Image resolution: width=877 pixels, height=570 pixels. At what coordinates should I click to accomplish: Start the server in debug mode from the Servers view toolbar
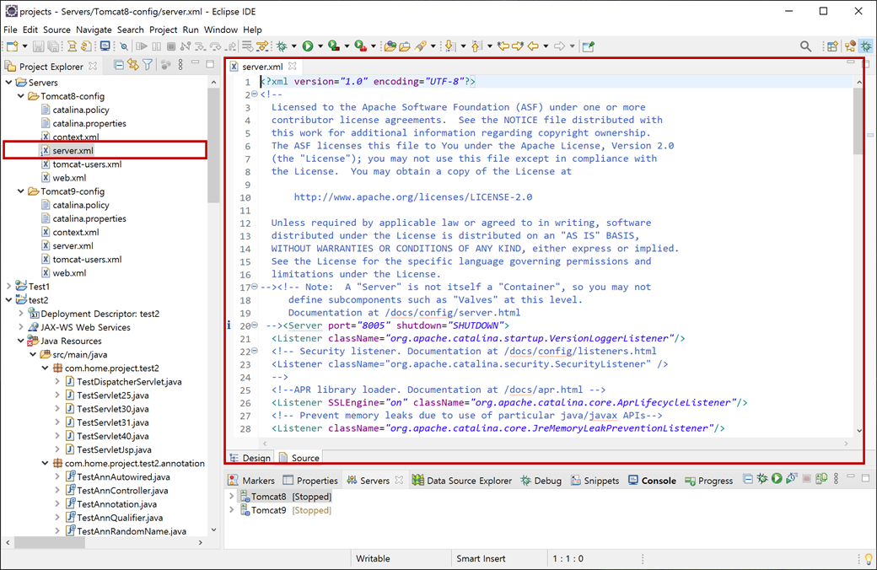click(762, 479)
